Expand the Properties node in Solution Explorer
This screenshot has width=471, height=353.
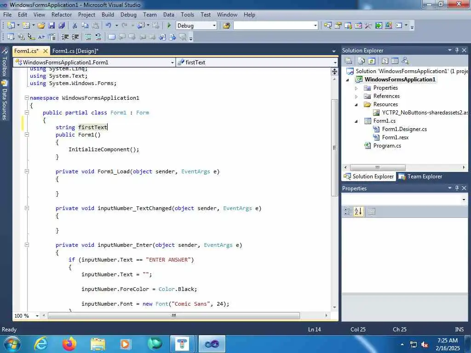click(x=356, y=88)
